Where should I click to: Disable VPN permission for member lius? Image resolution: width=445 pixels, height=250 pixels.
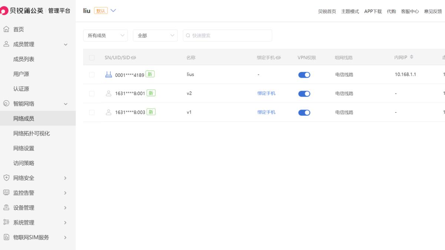[304, 75]
